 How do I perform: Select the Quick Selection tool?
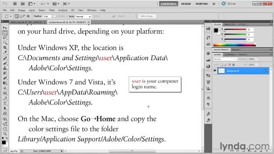(5, 43)
